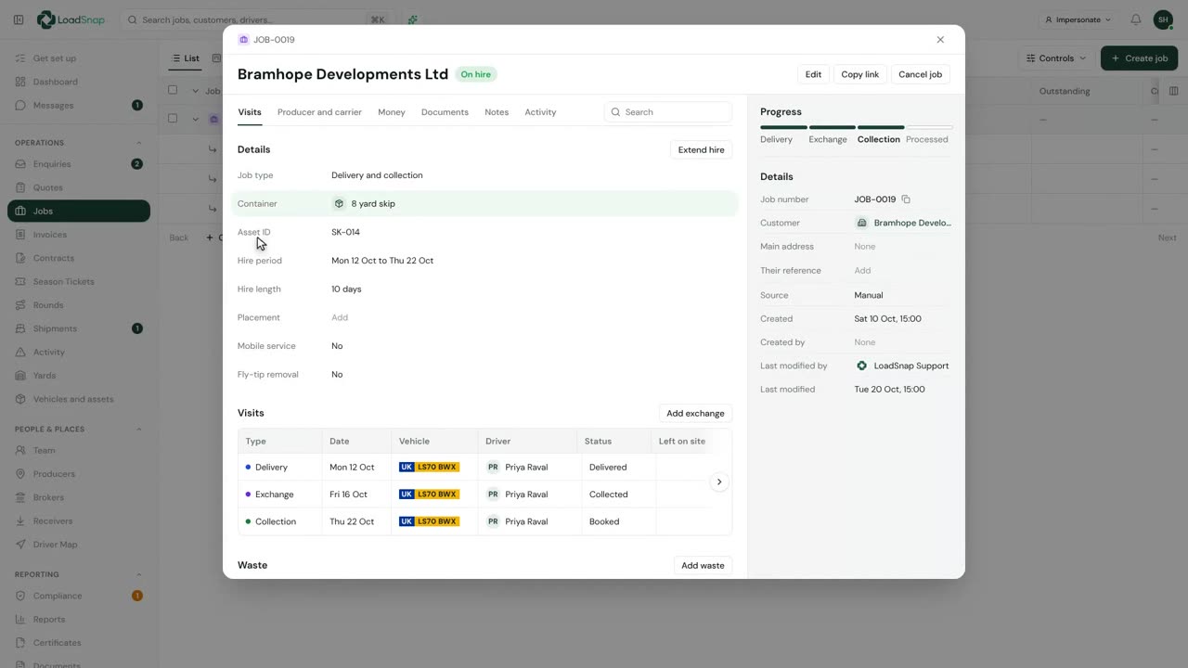This screenshot has height=668, width=1188.
Task: Click the Add waste button
Action: click(x=703, y=565)
